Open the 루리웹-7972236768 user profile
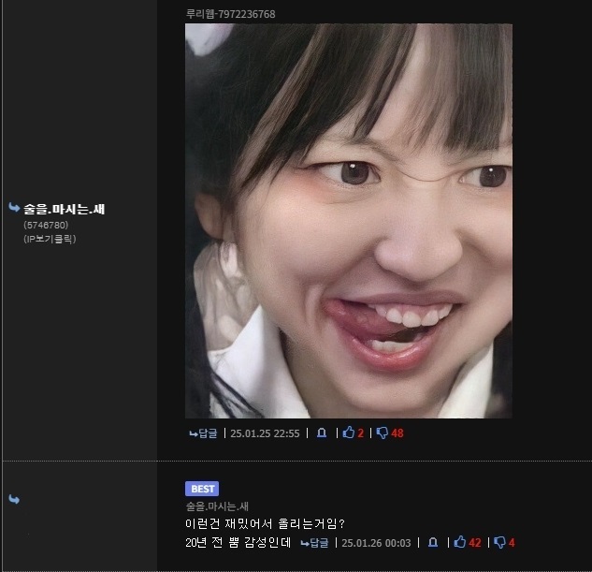 pyautogui.click(x=230, y=14)
